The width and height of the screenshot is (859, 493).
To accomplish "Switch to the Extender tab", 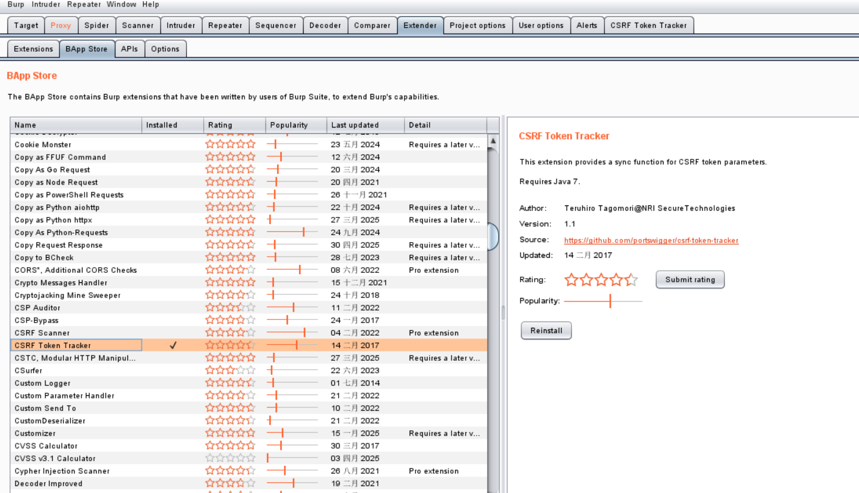I will point(420,25).
